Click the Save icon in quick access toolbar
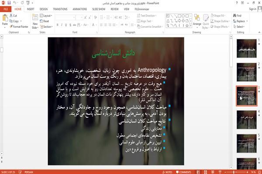262x174 pixels. (9, 3)
